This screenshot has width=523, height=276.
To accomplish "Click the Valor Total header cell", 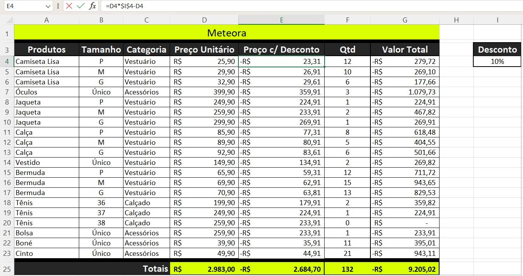I will coord(405,50).
